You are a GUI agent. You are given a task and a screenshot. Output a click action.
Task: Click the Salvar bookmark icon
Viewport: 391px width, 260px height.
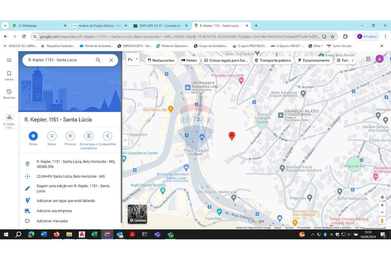pos(52,136)
